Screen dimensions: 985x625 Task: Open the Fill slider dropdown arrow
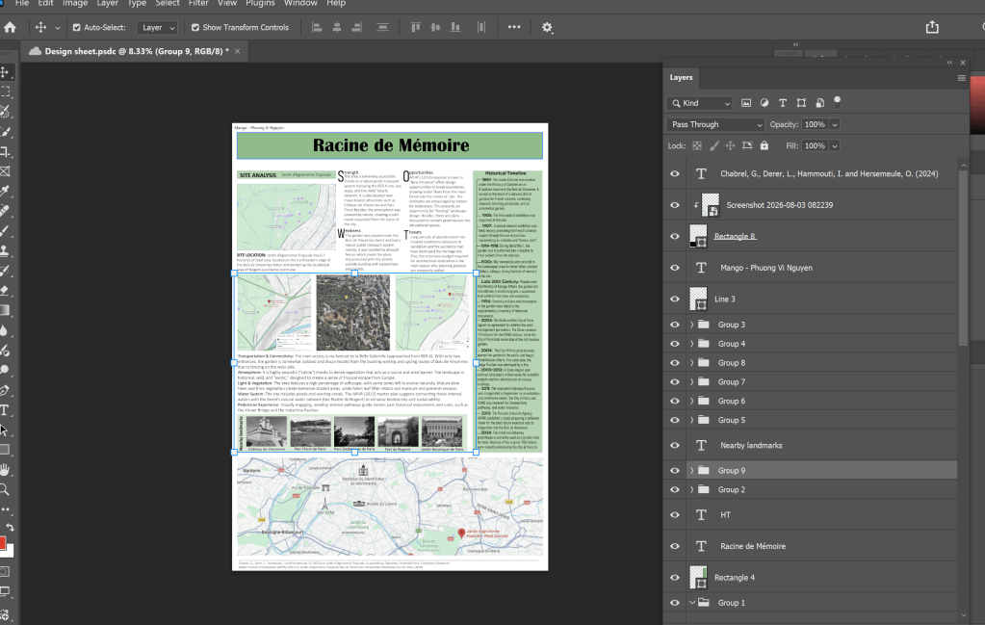point(835,145)
